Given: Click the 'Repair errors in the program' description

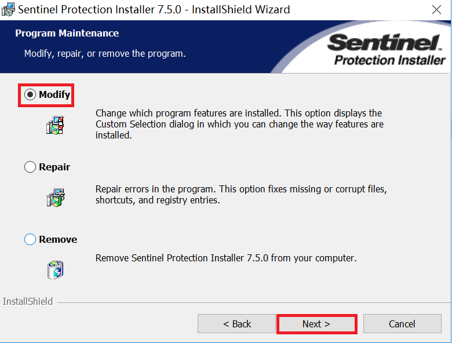Looking at the screenshot, I should pyautogui.click(x=240, y=195).
